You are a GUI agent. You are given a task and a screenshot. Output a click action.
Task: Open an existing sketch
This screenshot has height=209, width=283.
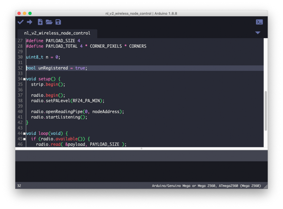click(x=49, y=22)
